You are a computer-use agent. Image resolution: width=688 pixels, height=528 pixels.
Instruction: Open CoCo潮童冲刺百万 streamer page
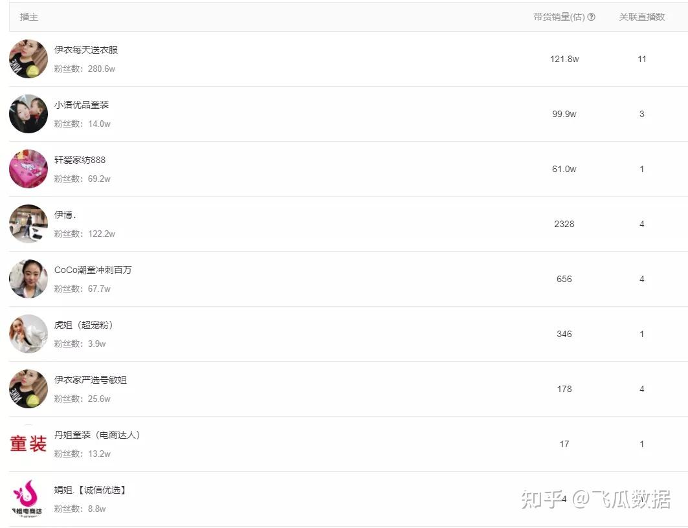tap(93, 270)
